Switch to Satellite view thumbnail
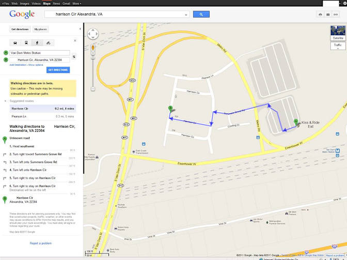Screen dimensions: 347x260 click(x=338, y=33)
